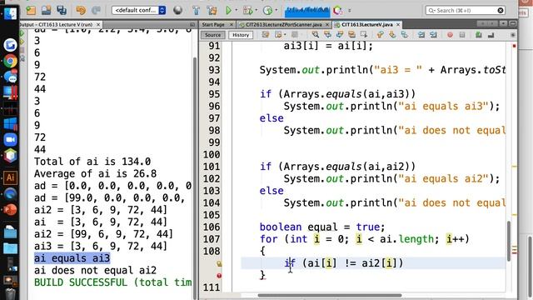Screen dimensions: 533x300
Task: Open the default configuration dropdown
Action: point(139,10)
